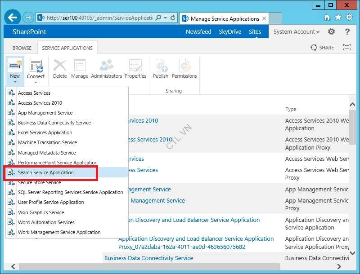Open the System Account dropdown

296,31
